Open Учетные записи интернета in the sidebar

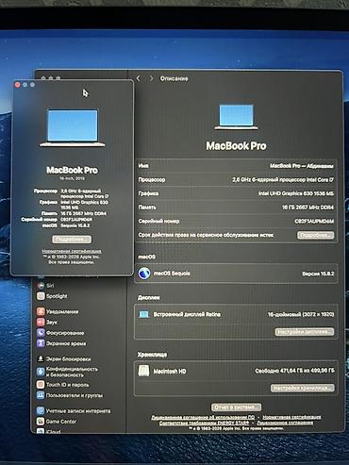(74, 410)
